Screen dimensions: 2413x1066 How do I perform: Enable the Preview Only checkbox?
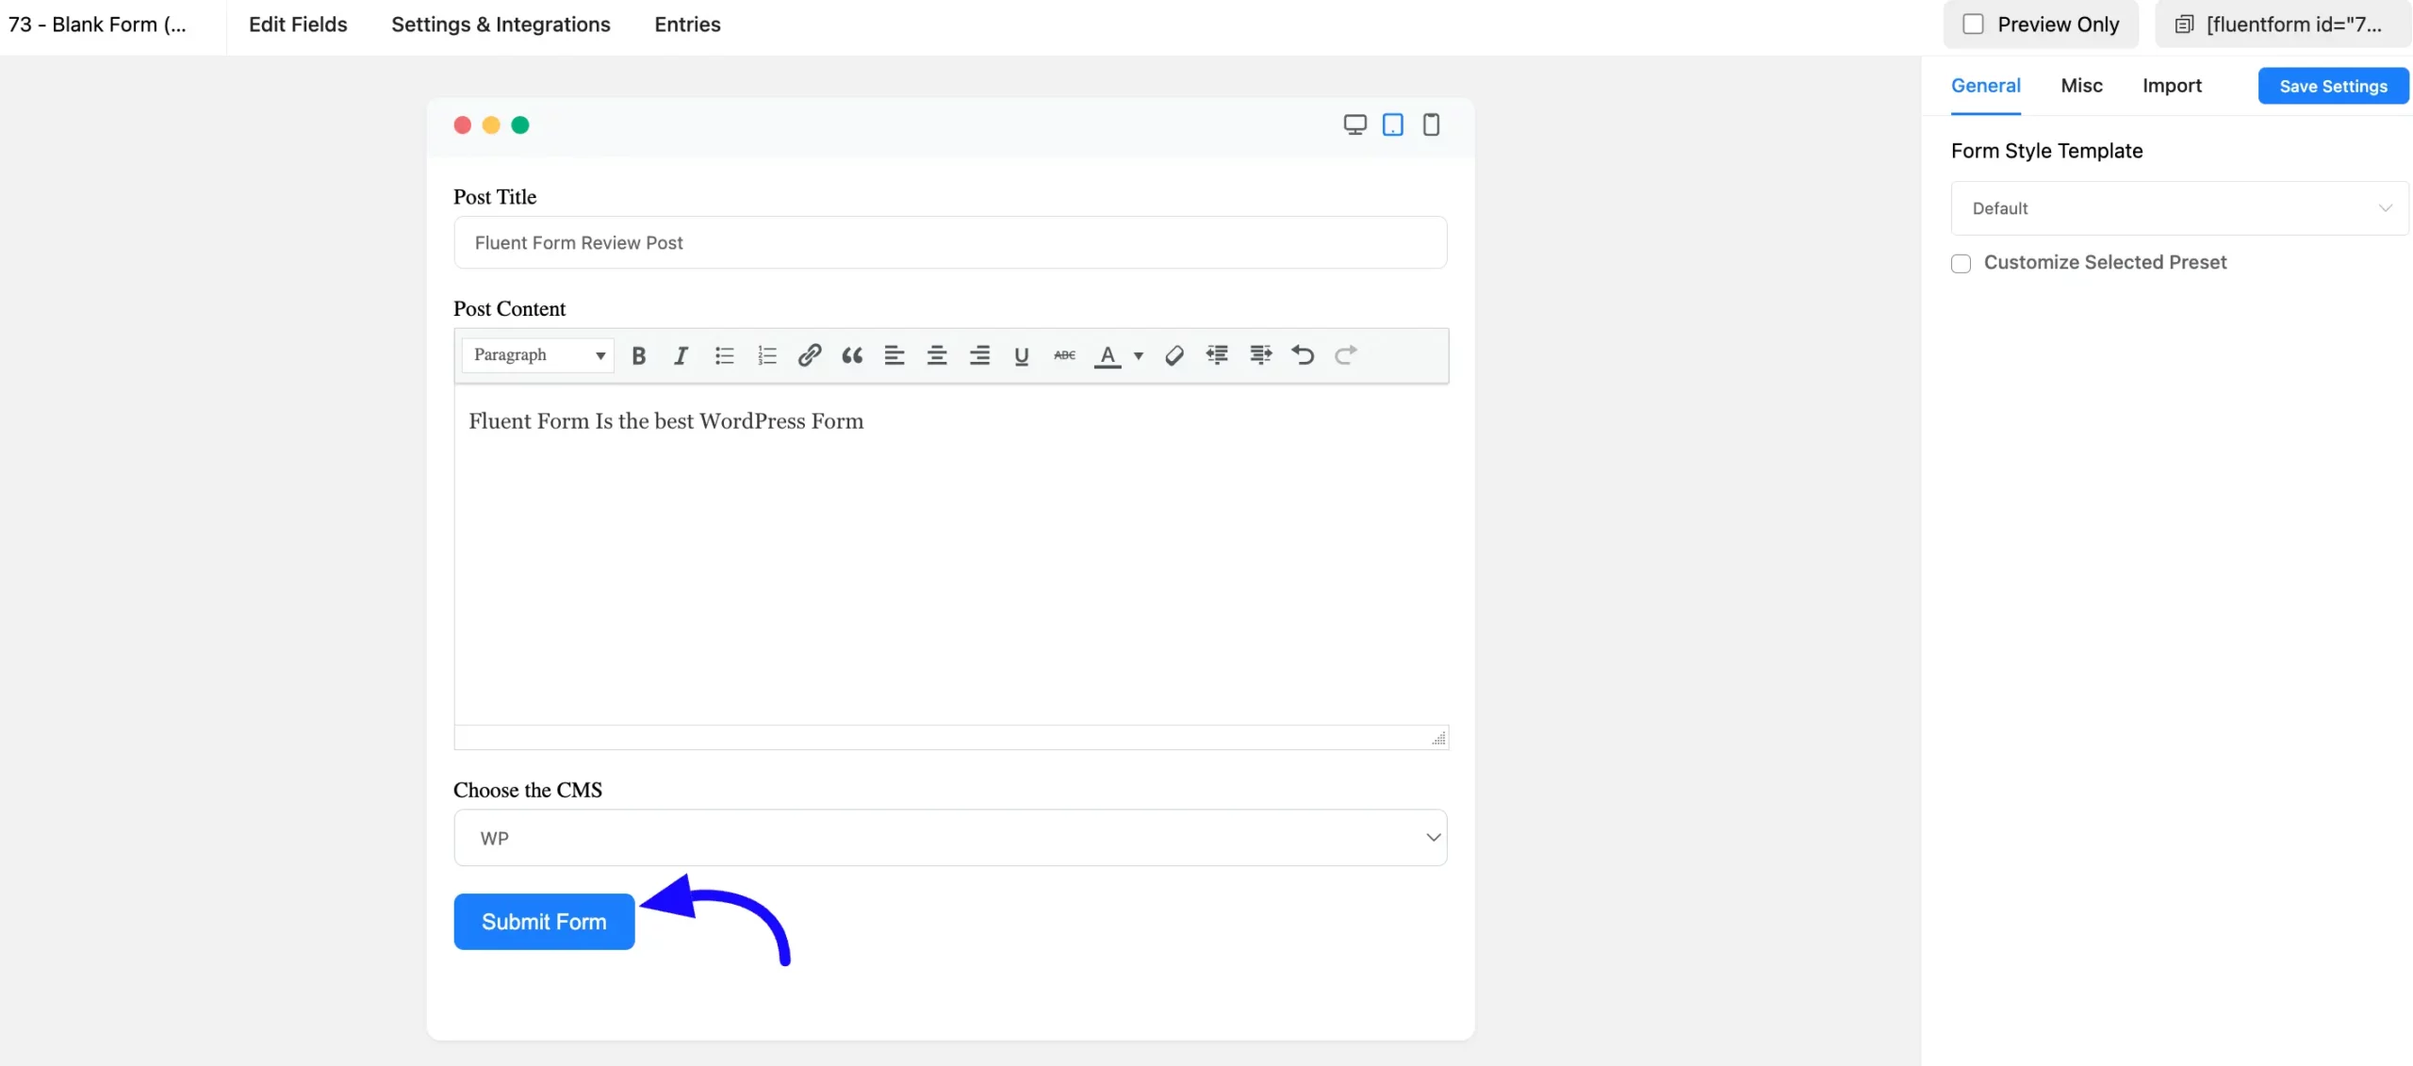tap(1973, 25)
